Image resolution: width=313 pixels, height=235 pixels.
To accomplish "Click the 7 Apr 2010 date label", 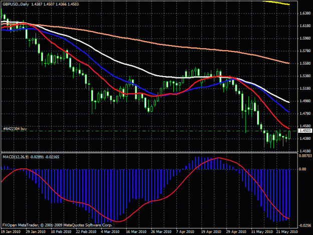I will point(185,232).
